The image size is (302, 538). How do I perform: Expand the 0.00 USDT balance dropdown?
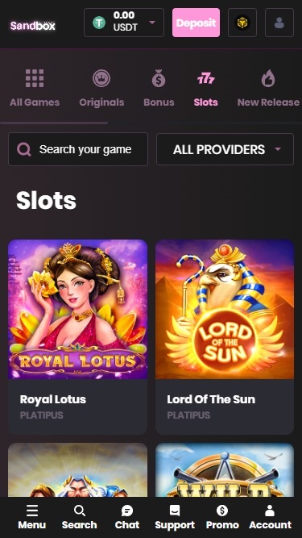pos(124,23)
